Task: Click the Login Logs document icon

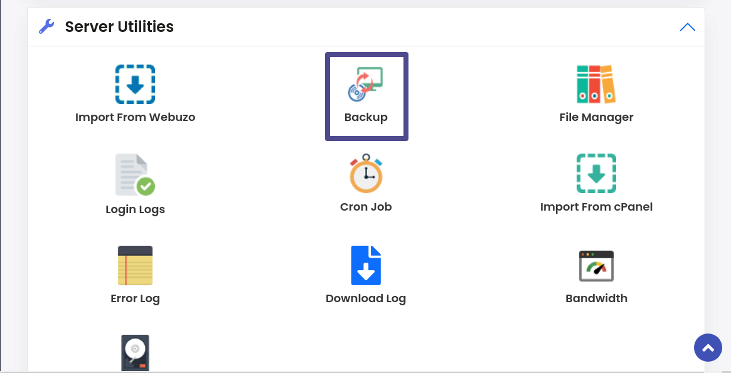Action: tap(135, 175)
